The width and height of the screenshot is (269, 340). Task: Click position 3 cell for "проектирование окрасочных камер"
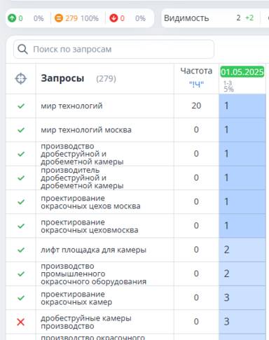click(242, 298)
